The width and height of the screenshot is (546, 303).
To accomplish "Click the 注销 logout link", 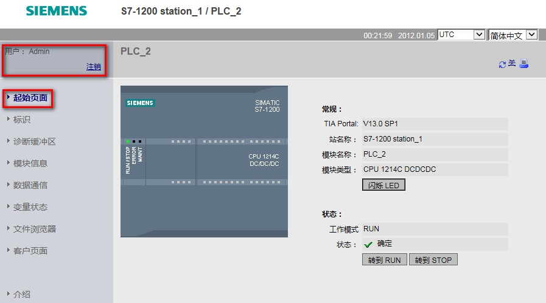I will [94, 67].
